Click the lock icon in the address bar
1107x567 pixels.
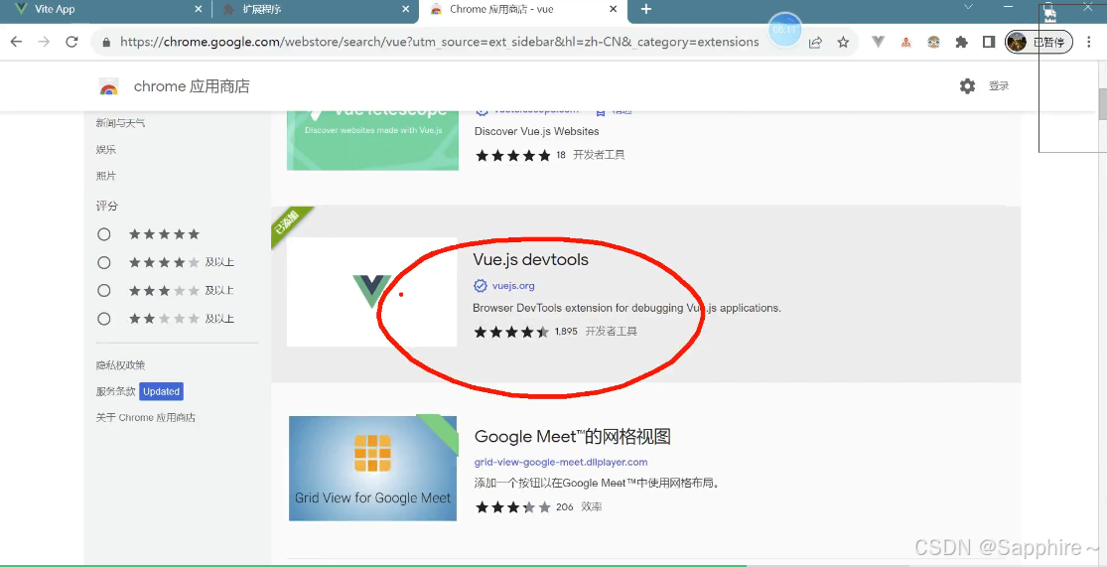[106, 43]
